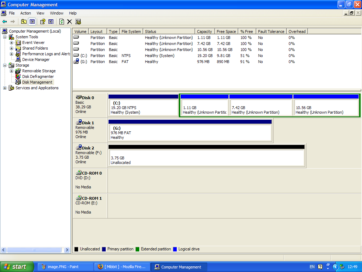Select the 7.42 GB unknown partition block
The width and height of the screenshot is (362, 272).
tap(261, 108)
